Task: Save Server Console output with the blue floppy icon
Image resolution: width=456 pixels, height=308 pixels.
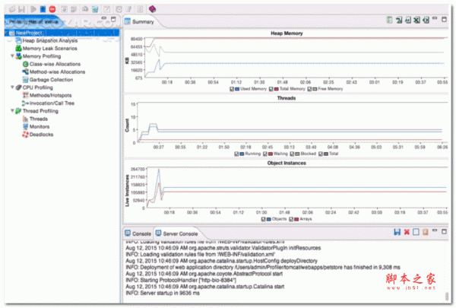Action: click(397, 232)
